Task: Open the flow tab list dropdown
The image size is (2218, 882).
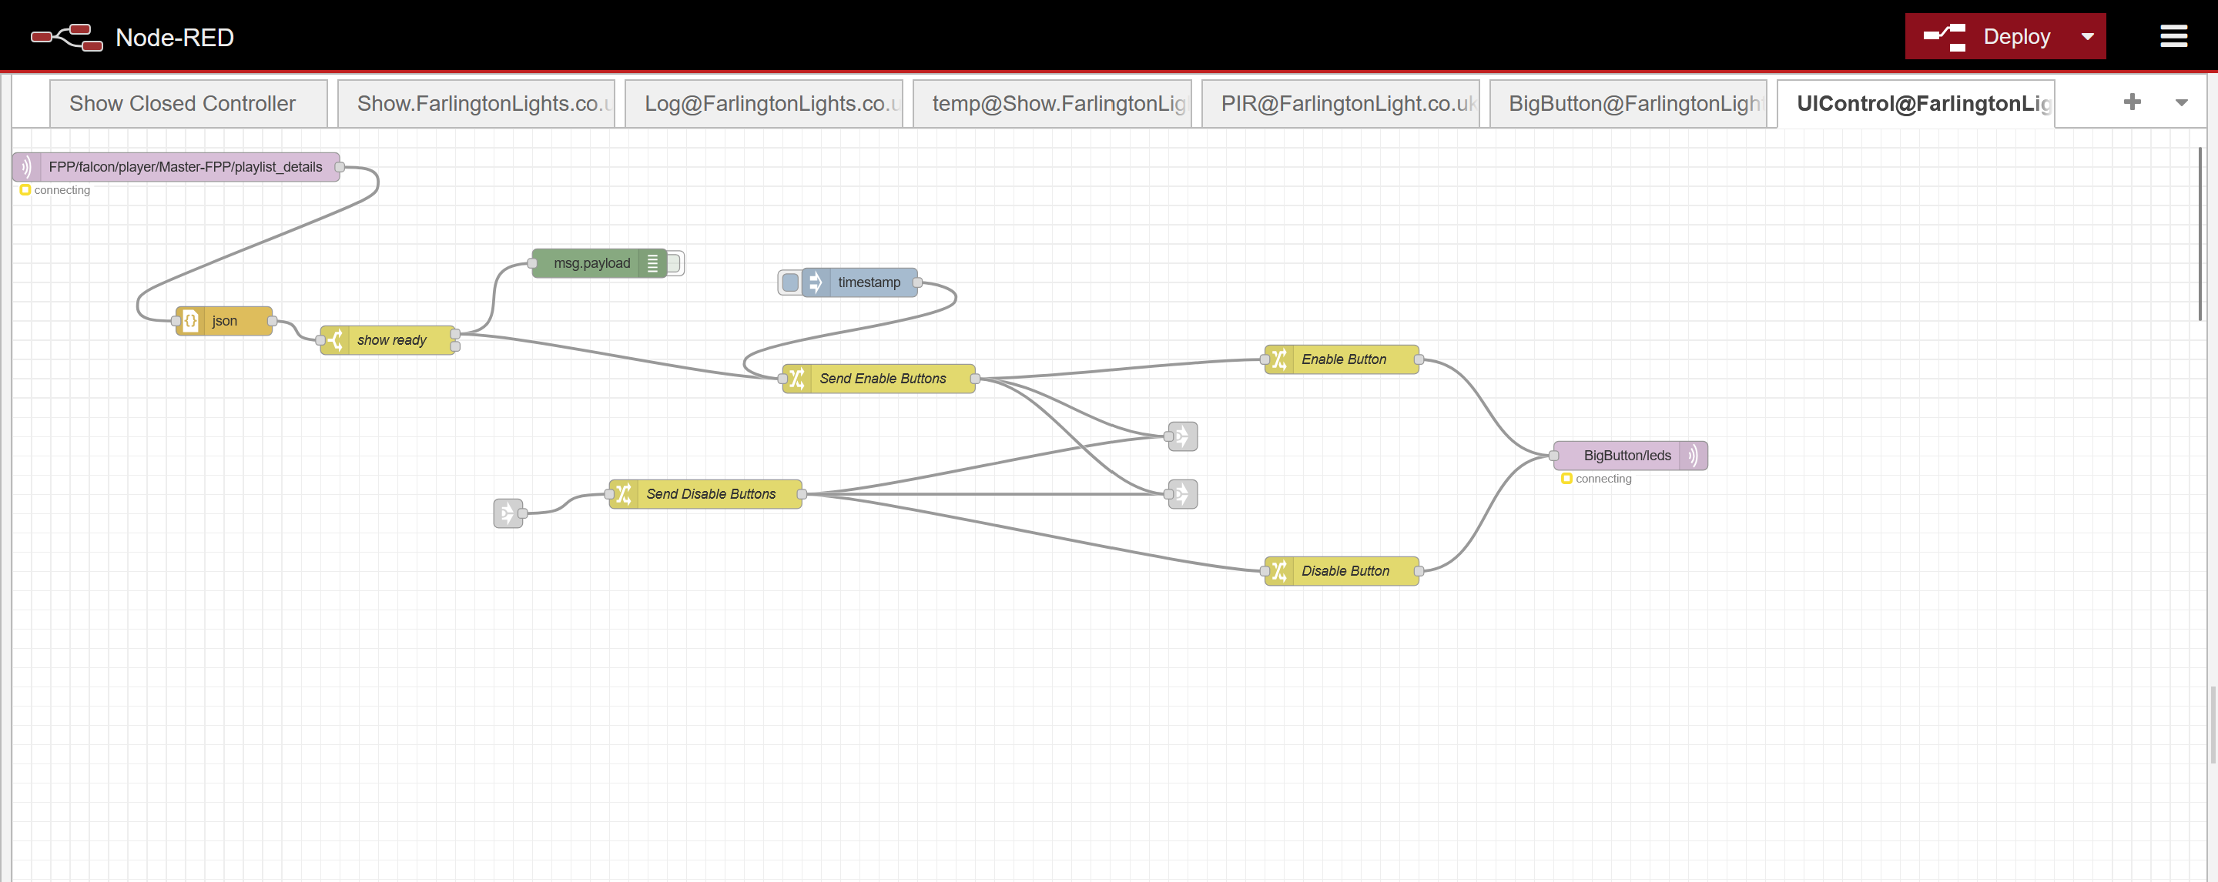Action: [2181, 102]
